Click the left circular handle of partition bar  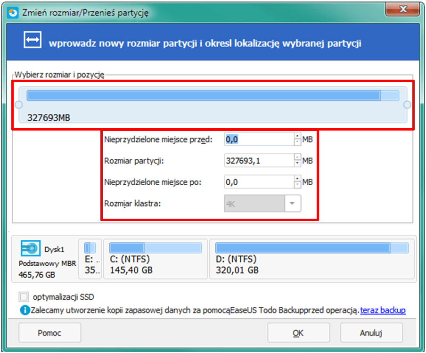18,105
